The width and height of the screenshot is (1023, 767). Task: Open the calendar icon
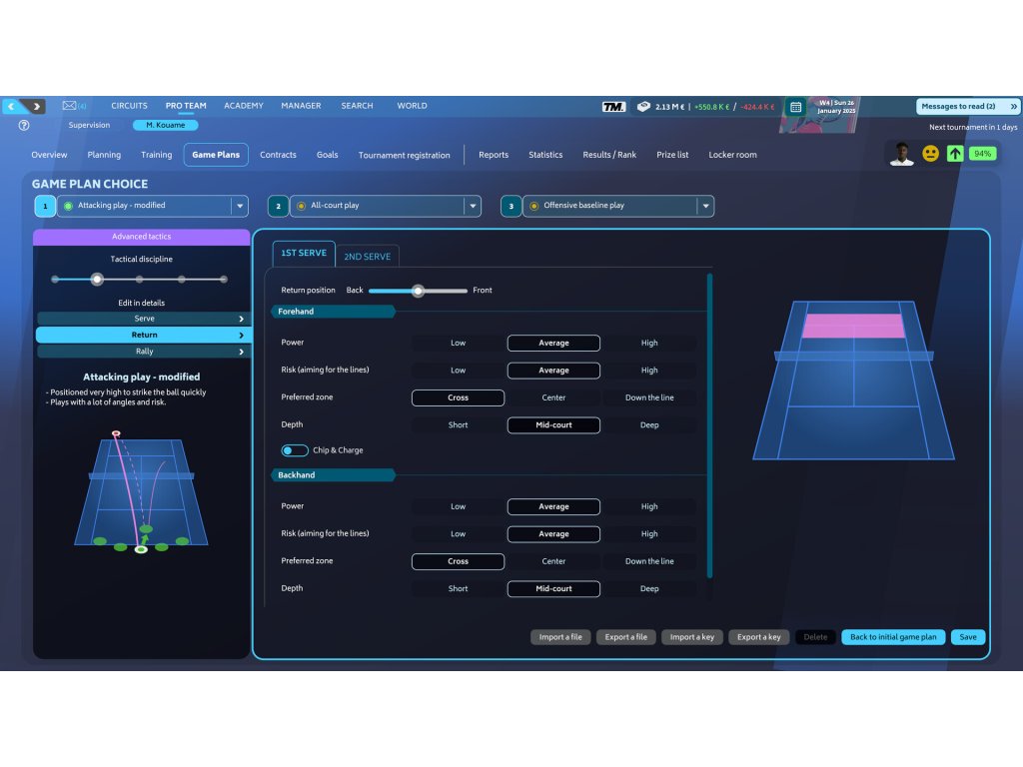click(x=795, y=107)
